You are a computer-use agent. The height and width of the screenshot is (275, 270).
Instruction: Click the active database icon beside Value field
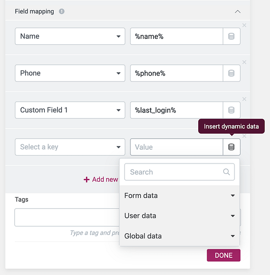[231, 147]
